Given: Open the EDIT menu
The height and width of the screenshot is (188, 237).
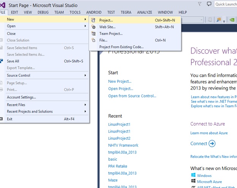Looking at the screenshot, I should point(14,12).
